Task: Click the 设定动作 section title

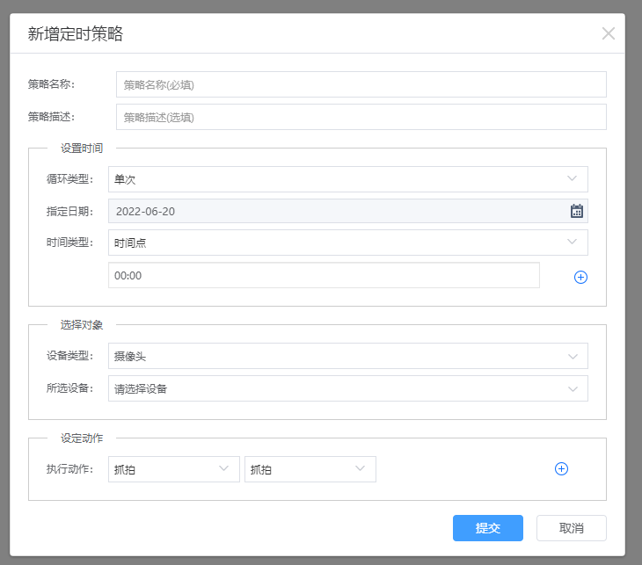Action: 82,438
